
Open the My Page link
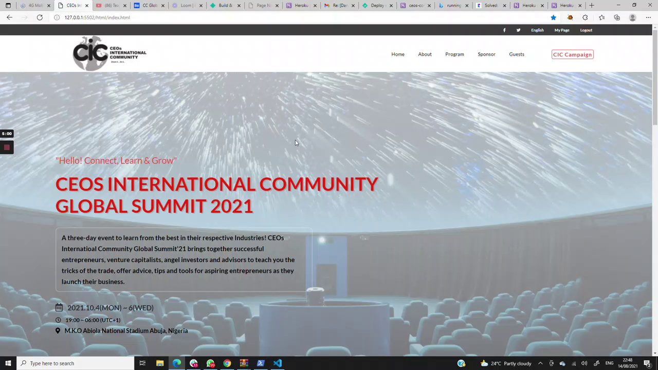click(x=562, y=30)
